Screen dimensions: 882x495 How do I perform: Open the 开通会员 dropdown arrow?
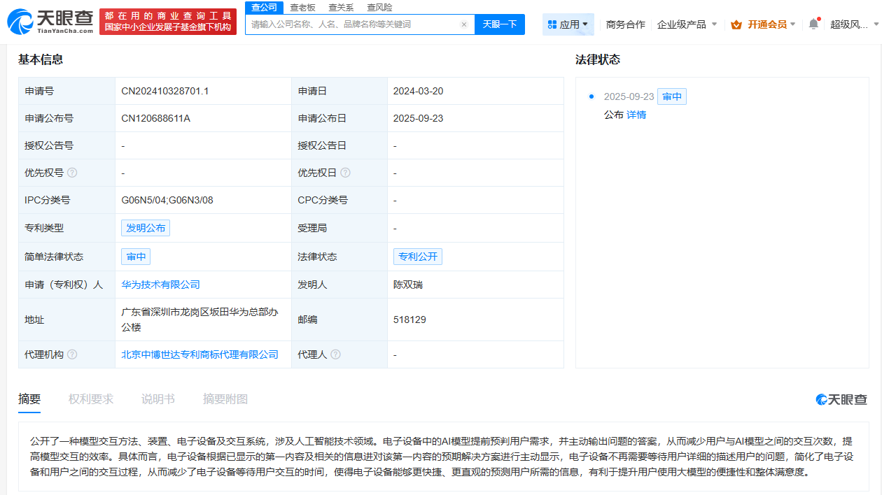click(794, 23)
